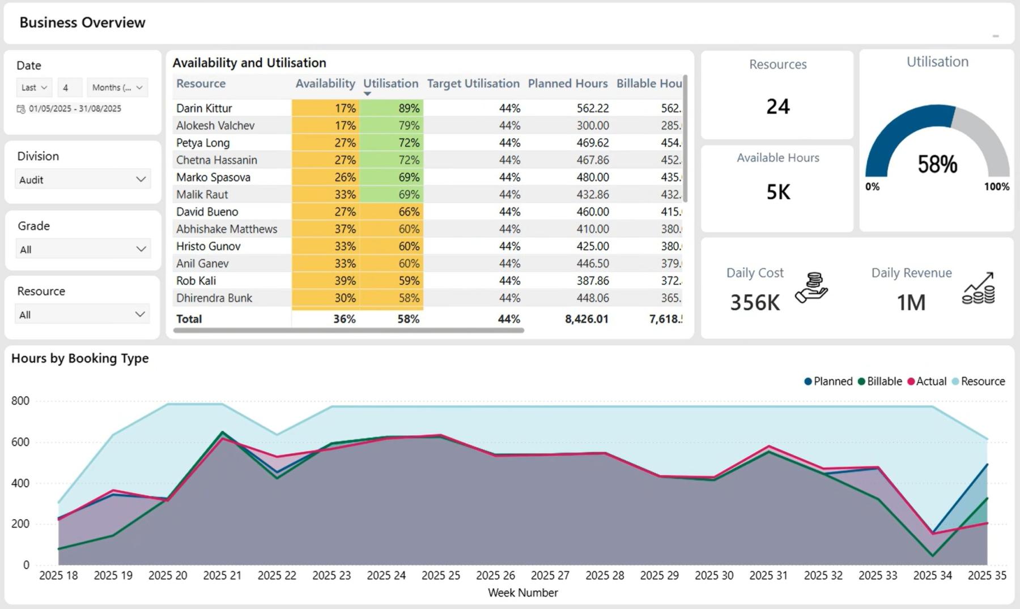Select the Resources card showing 24
1020x609 pixels.
(777, 96)
